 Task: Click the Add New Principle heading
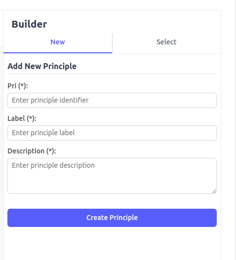coord(42,66)
